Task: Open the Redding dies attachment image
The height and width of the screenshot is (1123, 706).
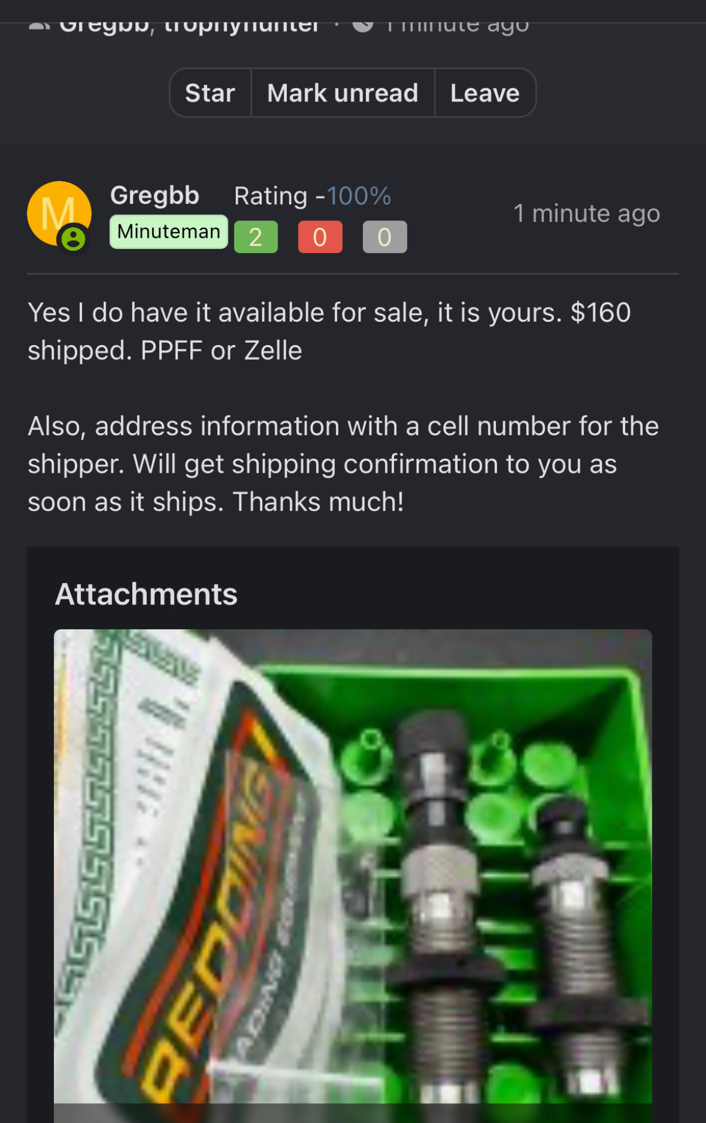Action: (x=352, y=867)
